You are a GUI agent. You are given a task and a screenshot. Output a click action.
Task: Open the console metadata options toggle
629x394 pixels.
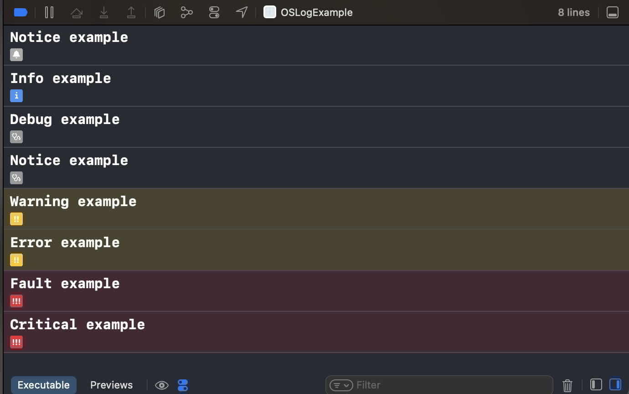[183, 385]
